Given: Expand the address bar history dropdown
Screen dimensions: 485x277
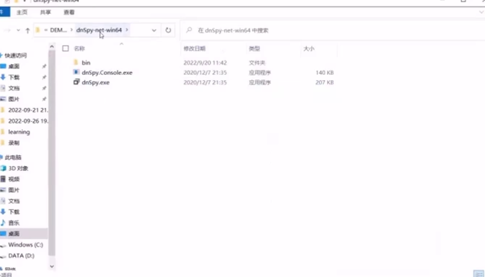Looking at the screenshot, I should click(154, 30).
